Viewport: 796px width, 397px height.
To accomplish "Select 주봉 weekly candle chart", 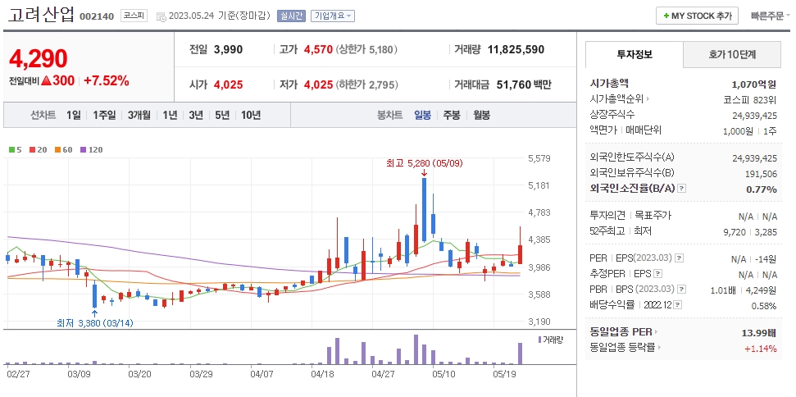I will [452, 115].
